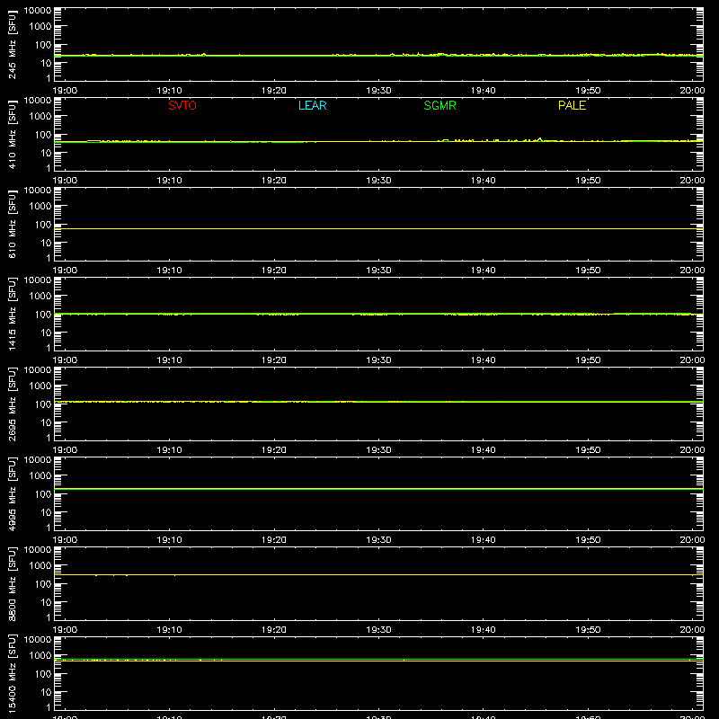This screenshot has width=719, height=719.
Task: Select the 610 MHz [SFU] axis title
Action: [x=12, y=224]
